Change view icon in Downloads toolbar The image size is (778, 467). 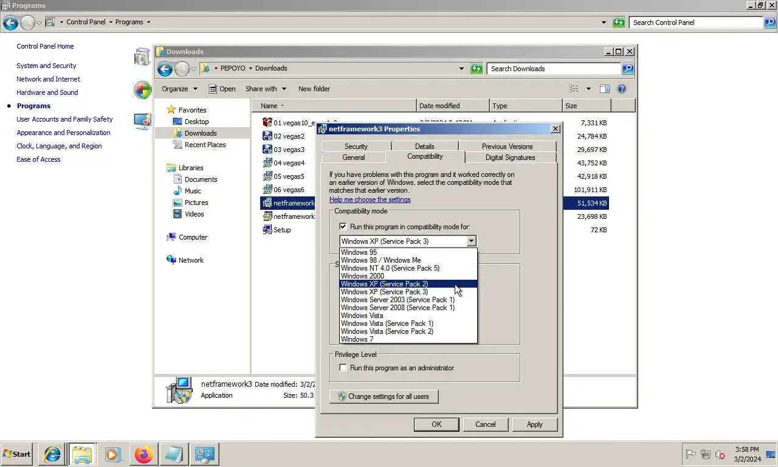(x=573, y=89)
